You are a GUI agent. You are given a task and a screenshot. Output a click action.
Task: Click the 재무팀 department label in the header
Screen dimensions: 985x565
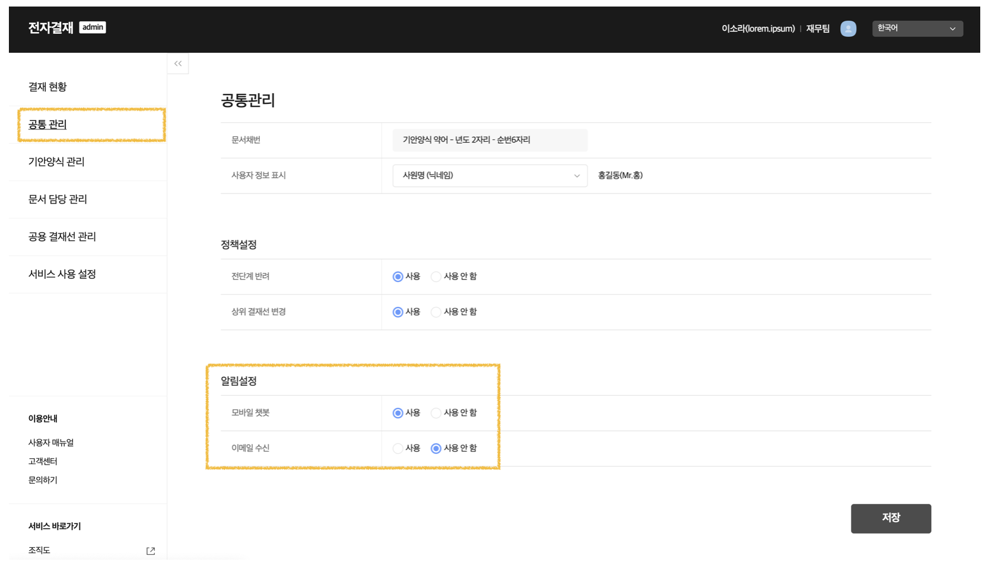click(x=818, y=28)
